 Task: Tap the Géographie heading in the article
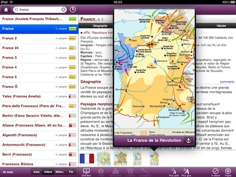[91, 82]
